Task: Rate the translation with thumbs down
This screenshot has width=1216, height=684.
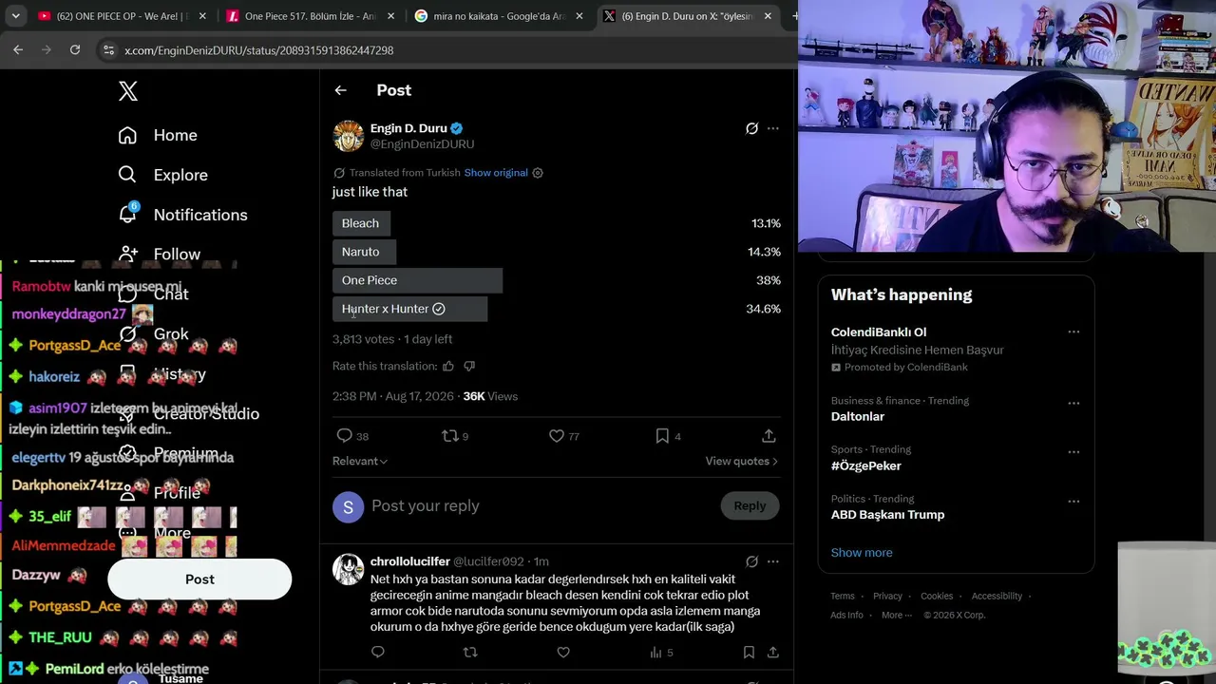Action: point(469,367)
